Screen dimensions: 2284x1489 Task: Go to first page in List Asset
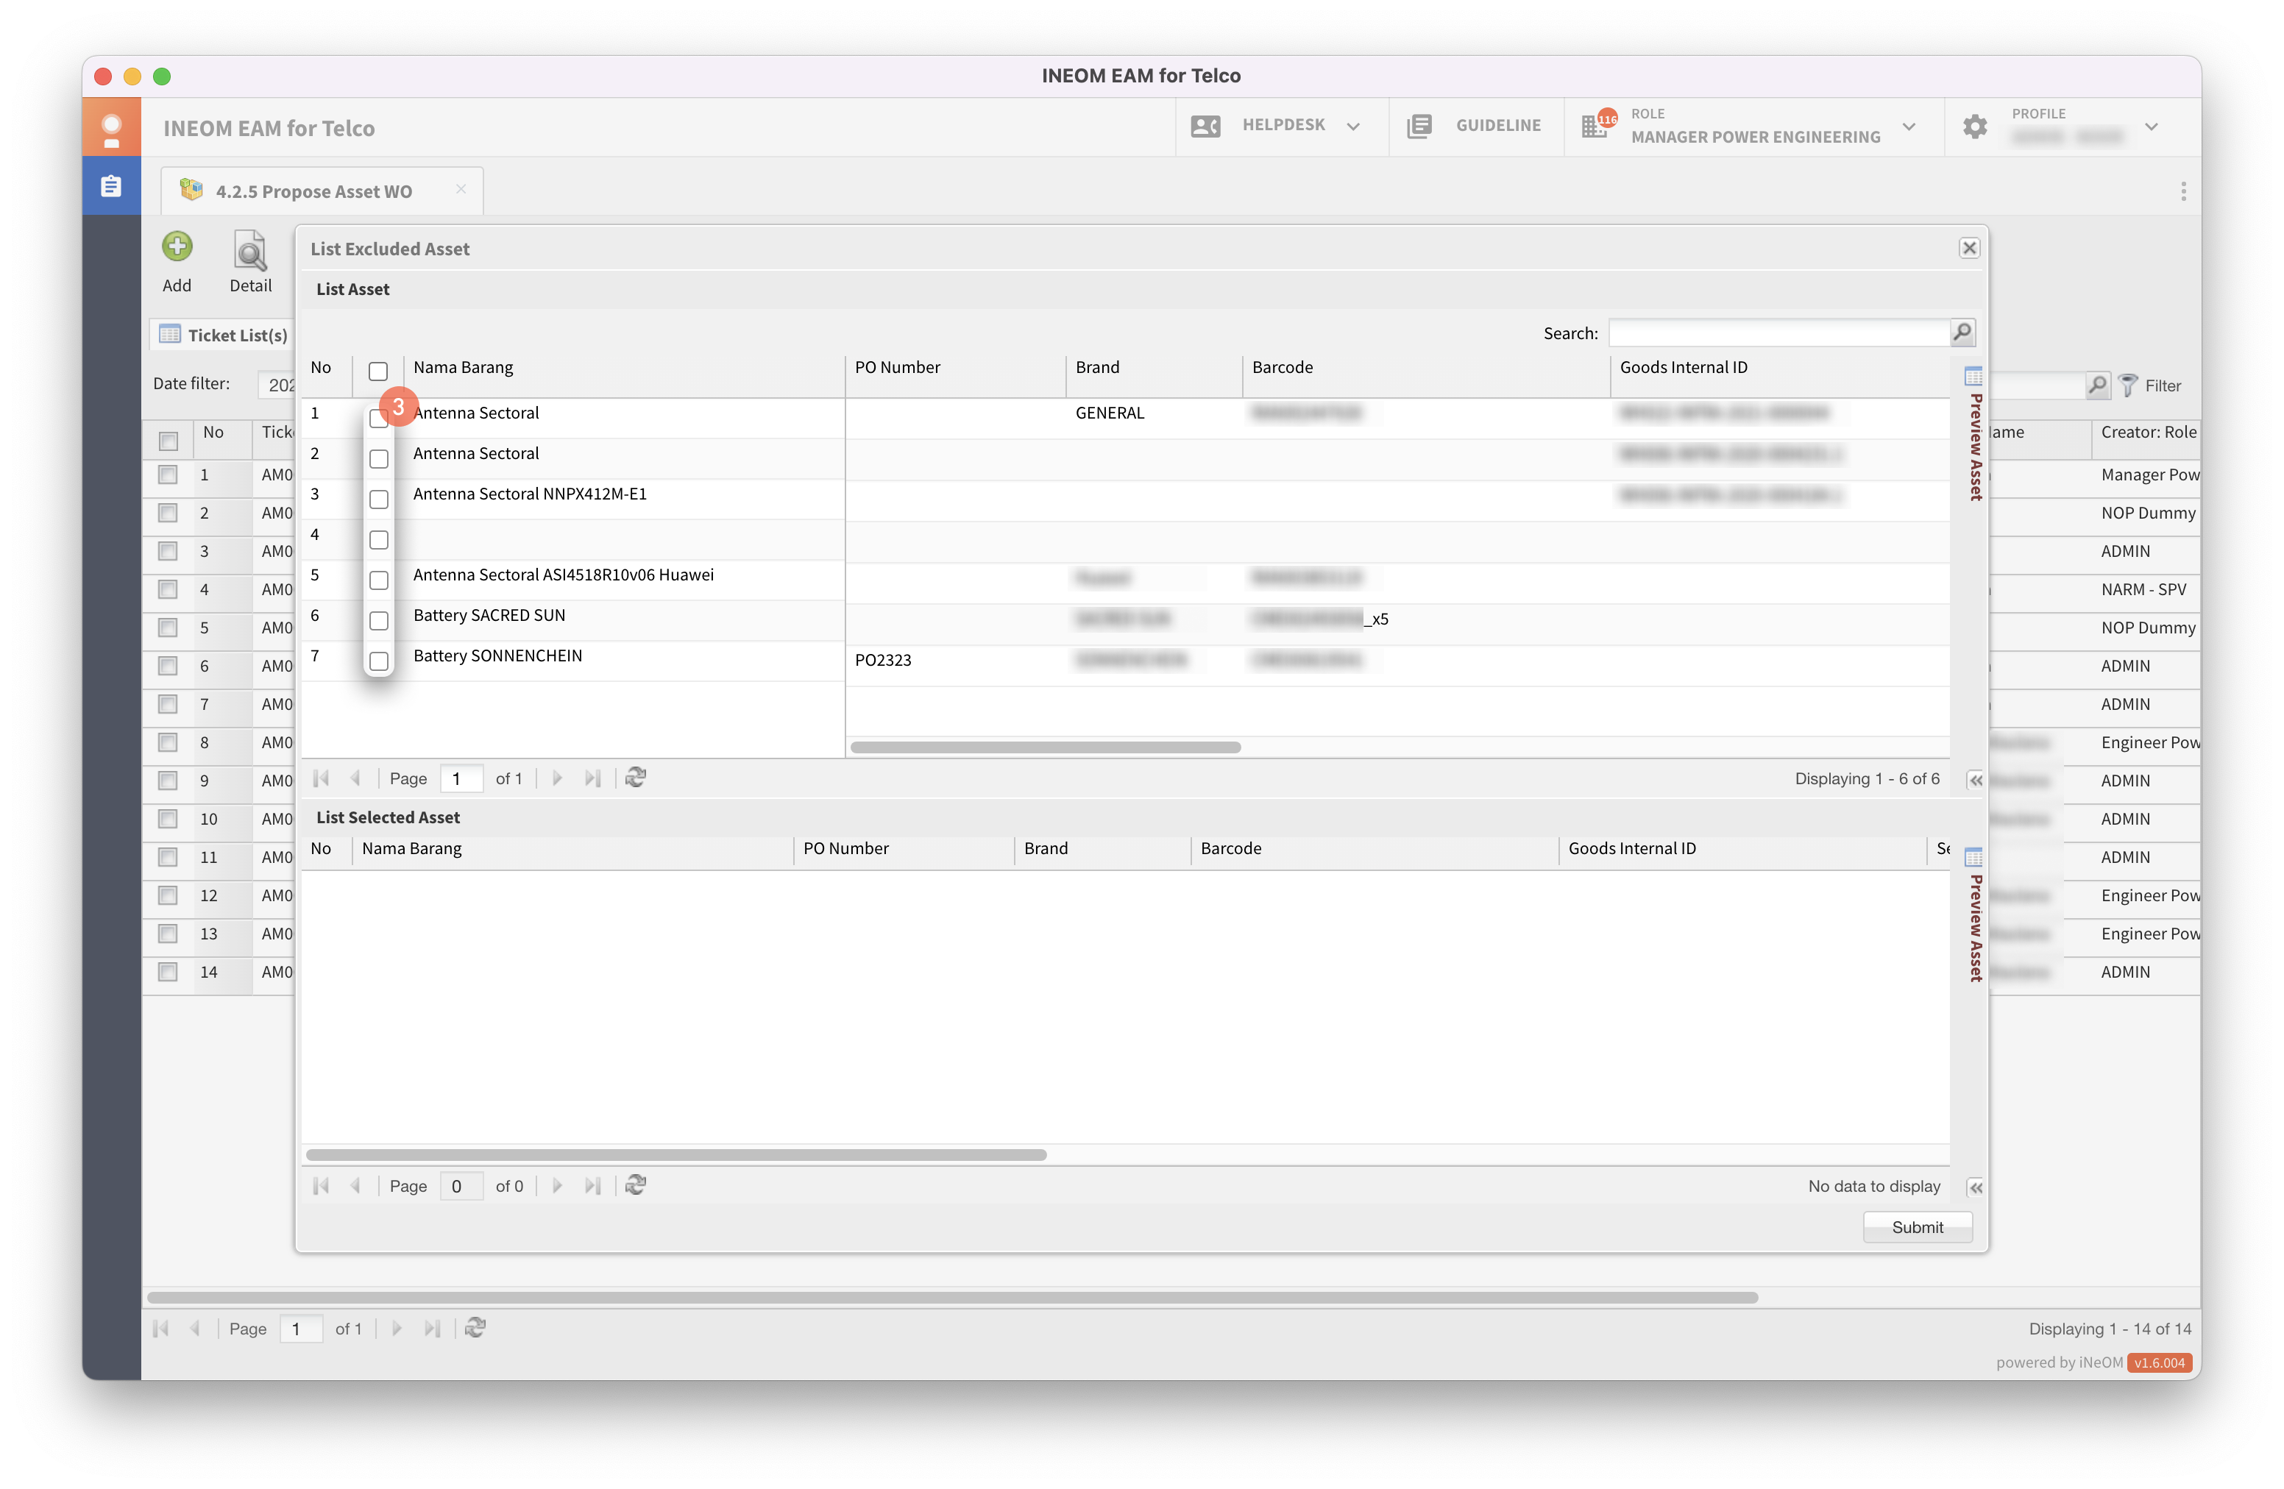(322, 778)
